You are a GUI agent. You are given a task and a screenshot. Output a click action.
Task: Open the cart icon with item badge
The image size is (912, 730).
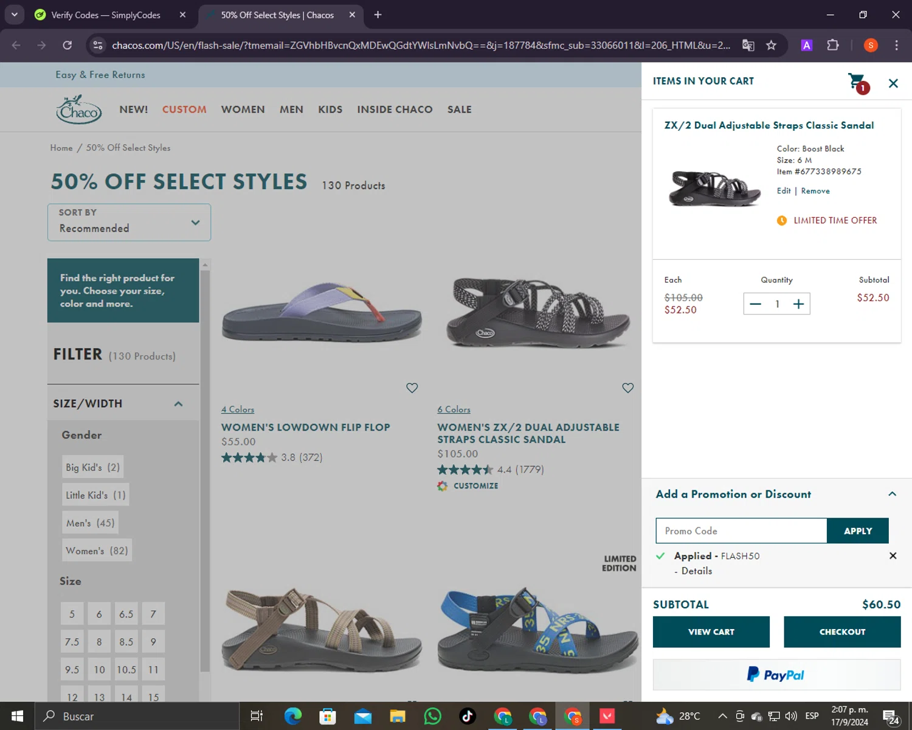pyautogui.click(x=858, y=83)
